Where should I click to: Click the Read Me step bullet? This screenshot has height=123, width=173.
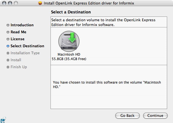click(8, 32)
